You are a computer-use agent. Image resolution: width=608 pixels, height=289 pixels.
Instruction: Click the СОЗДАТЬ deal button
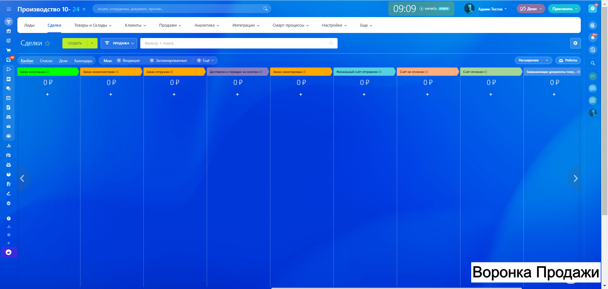click(x=75, y=43)
